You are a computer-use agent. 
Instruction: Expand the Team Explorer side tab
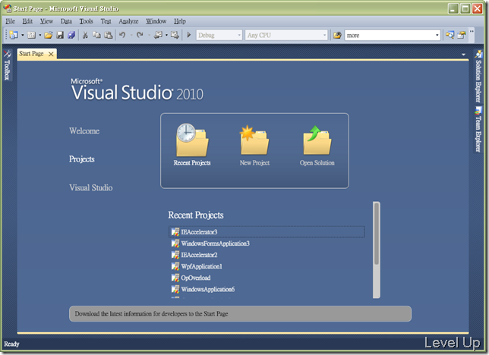point(478,130)
